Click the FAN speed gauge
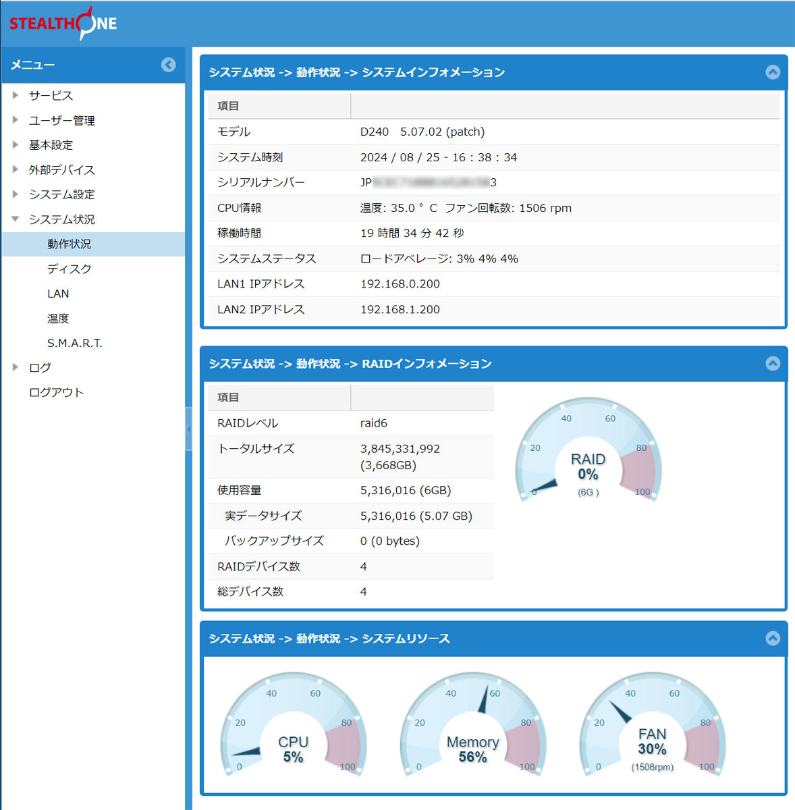795x810 pixels. 652,724
